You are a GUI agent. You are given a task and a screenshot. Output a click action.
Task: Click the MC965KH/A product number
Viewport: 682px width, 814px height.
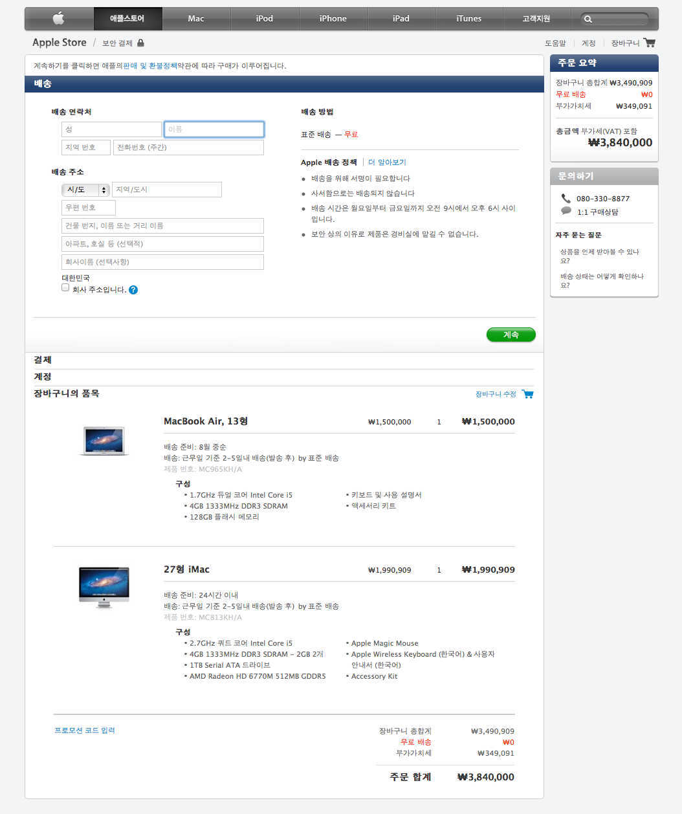point(220,469)
